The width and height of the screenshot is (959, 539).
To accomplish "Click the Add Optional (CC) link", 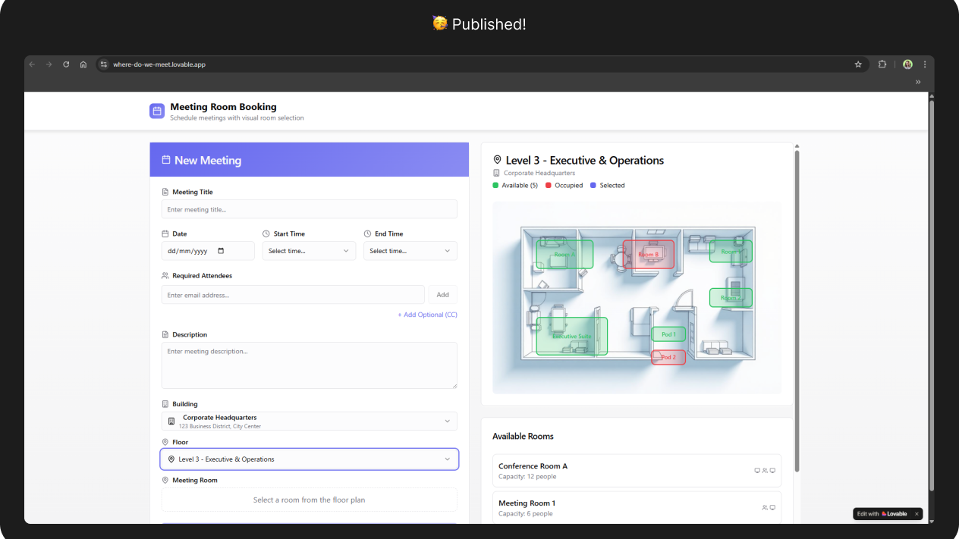I will point(427,315).
